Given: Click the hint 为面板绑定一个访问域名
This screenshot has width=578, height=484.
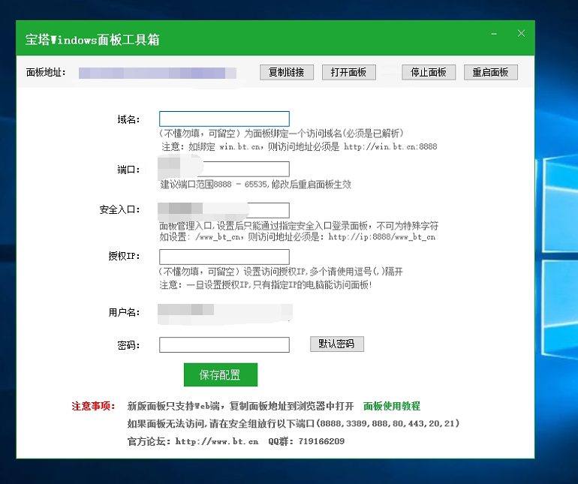Looking at the screenshot, I should click(x=282, y=133).
